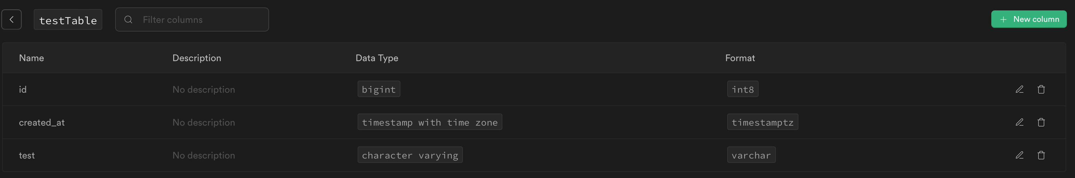Click the character varying type badge
The image size is (1075, 178).
[410, 155]
